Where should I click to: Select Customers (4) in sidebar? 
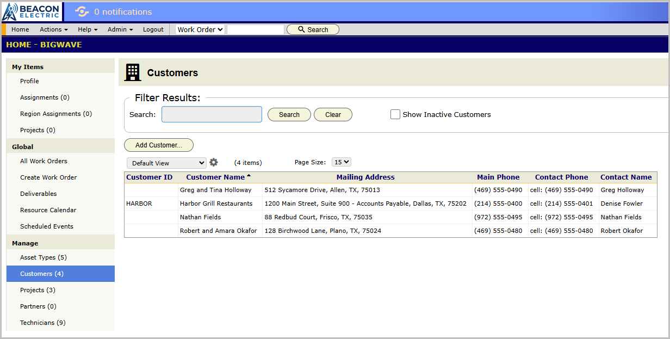(x=60, y=274)
